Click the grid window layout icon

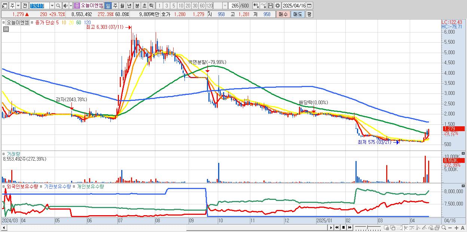[387, 228]
